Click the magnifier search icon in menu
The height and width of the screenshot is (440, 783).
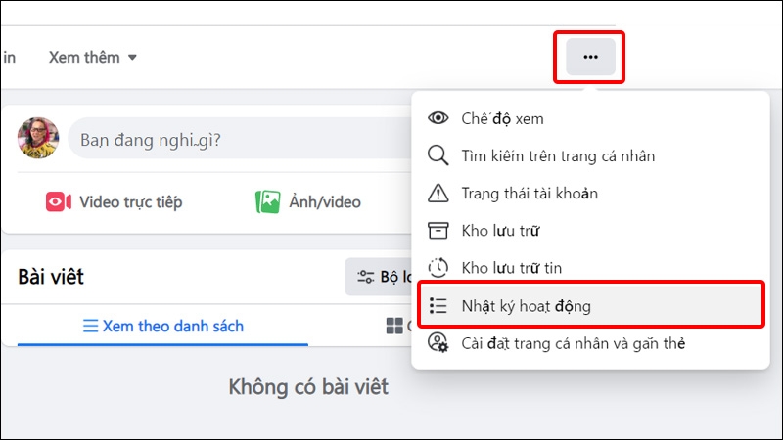(438, 155)
